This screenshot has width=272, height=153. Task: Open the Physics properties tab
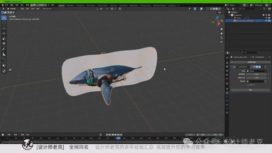pyautogui.click(x=227, y=101)
